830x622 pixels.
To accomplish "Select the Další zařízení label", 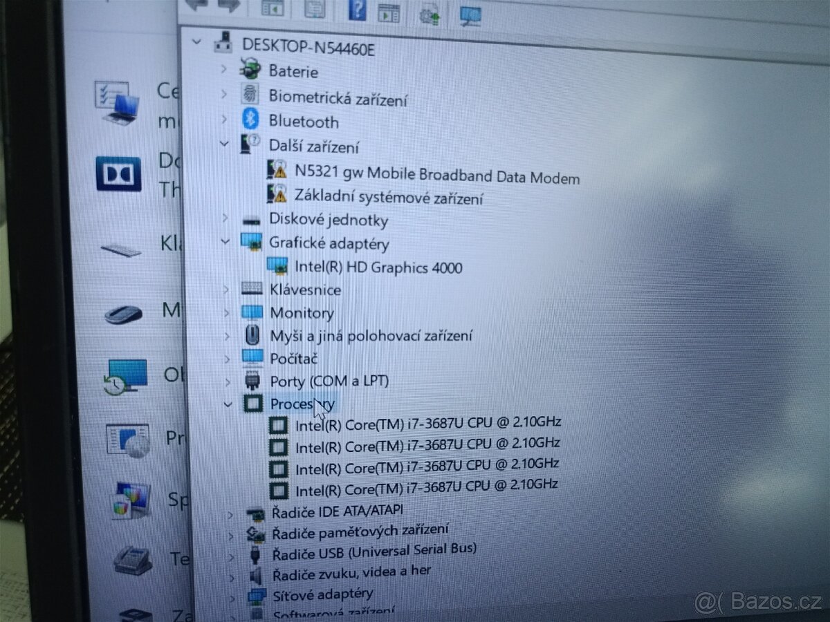I will [314, 147].
